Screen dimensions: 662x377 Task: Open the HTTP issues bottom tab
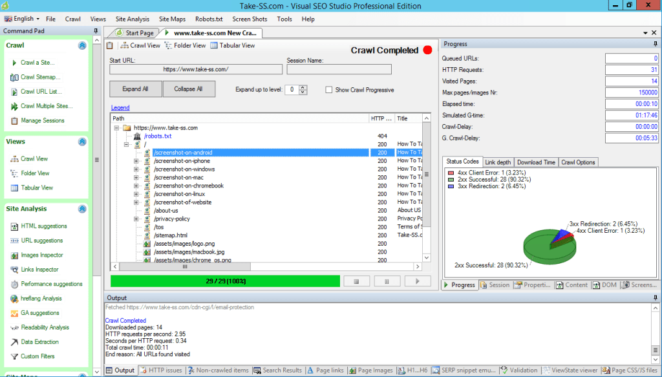[x=161, y=371]
